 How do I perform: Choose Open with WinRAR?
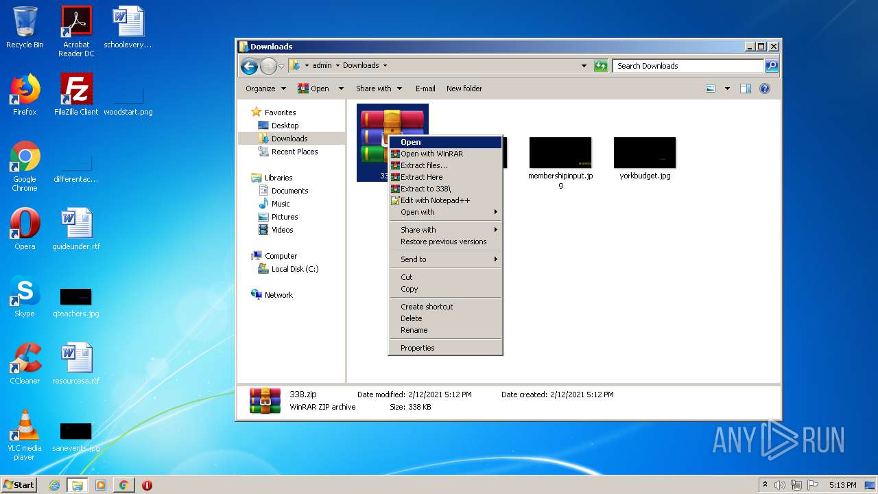445,154
